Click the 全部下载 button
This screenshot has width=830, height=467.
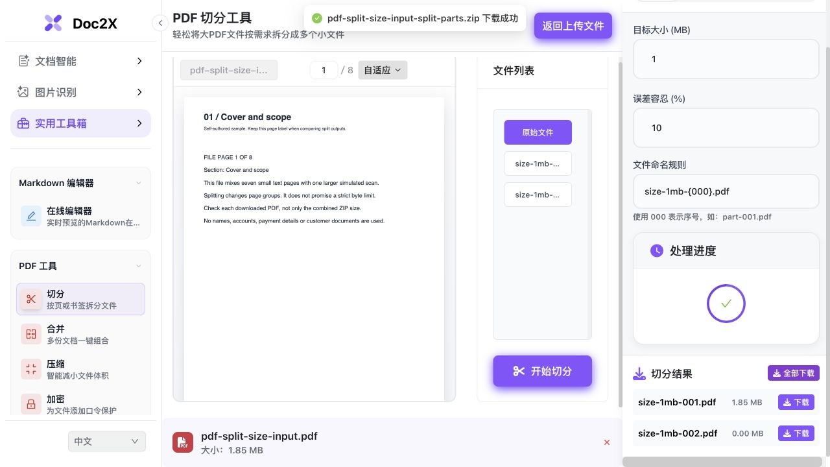794,373
